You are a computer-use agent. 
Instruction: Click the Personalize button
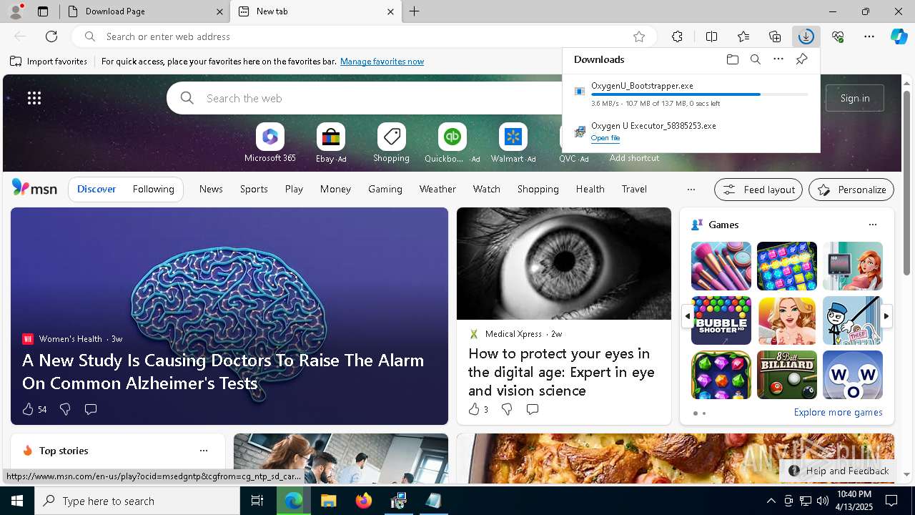coord(851,190)
